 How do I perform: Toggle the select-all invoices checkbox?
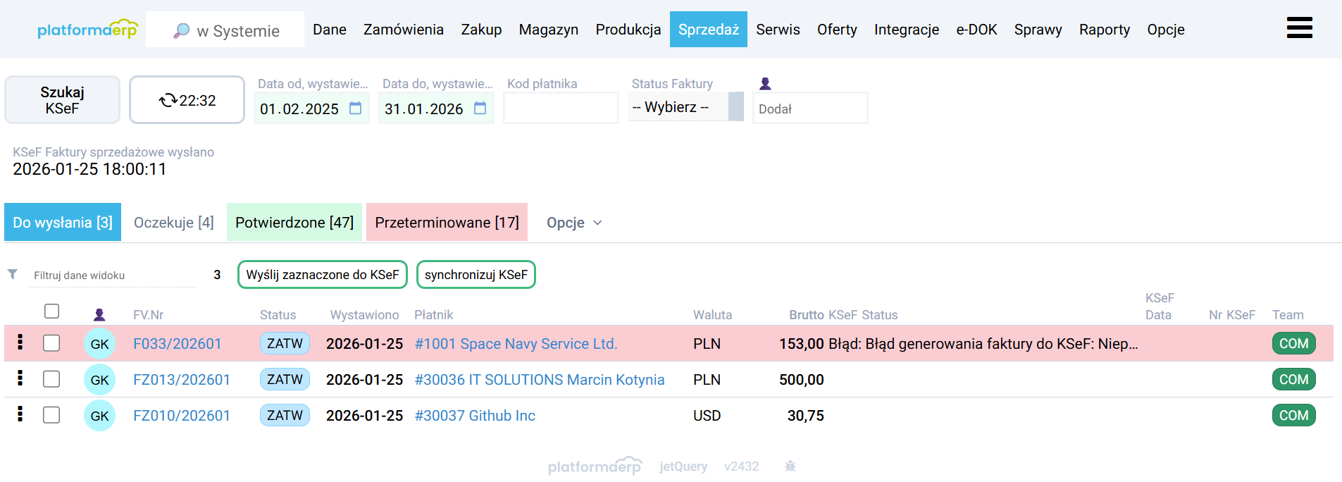(51, 311)
